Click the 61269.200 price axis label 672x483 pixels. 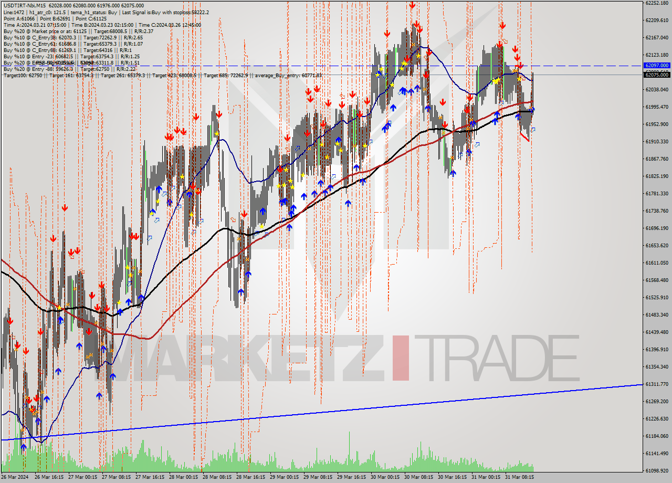(658, 401)
